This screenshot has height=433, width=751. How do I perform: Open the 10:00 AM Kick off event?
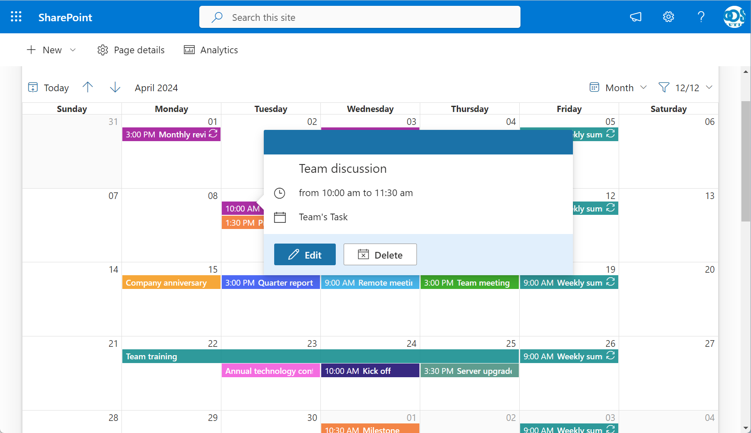coord(370,371)
